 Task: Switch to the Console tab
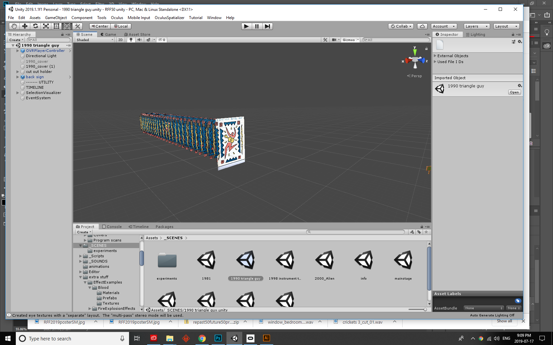pyautogui.click(x=112, y=227)
